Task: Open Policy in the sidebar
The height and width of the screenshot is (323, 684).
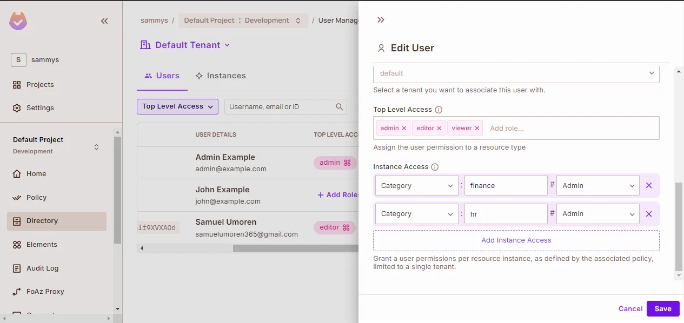Action: point(36,198)
